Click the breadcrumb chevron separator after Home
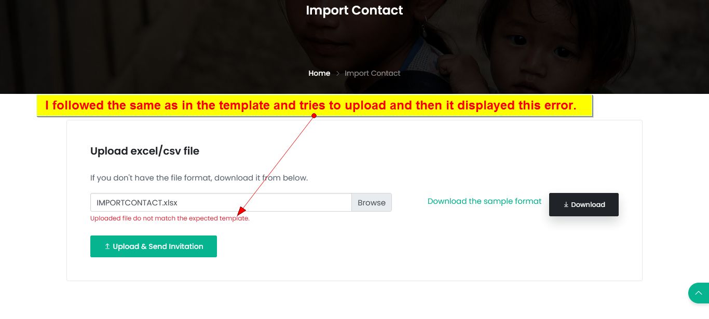 pyautogui.click(x=337, y=74)
